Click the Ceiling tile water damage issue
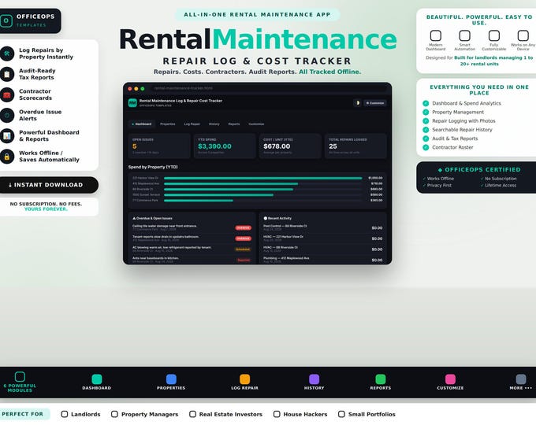Screen dimensions: 536x425 pyautogui.click(x=192, y=227)
